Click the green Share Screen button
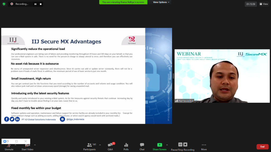 pyautogui.click(x=159, y=146)
